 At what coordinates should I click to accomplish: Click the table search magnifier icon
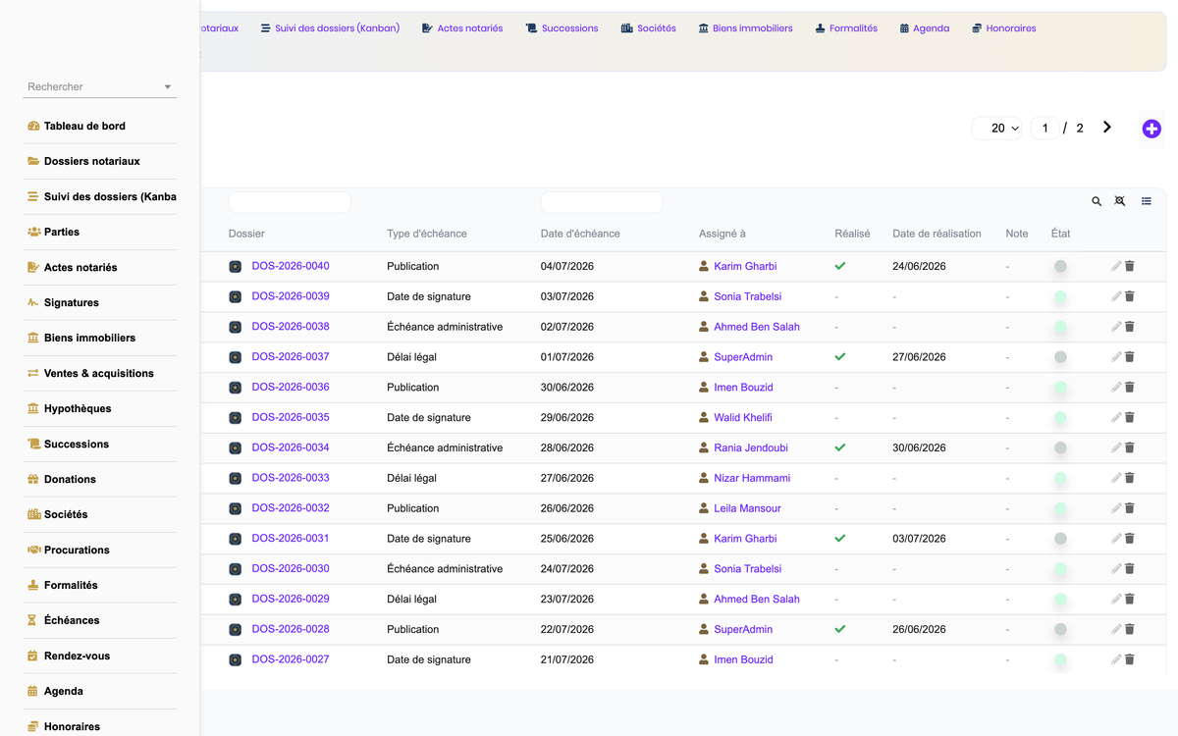click(1097, 201)
